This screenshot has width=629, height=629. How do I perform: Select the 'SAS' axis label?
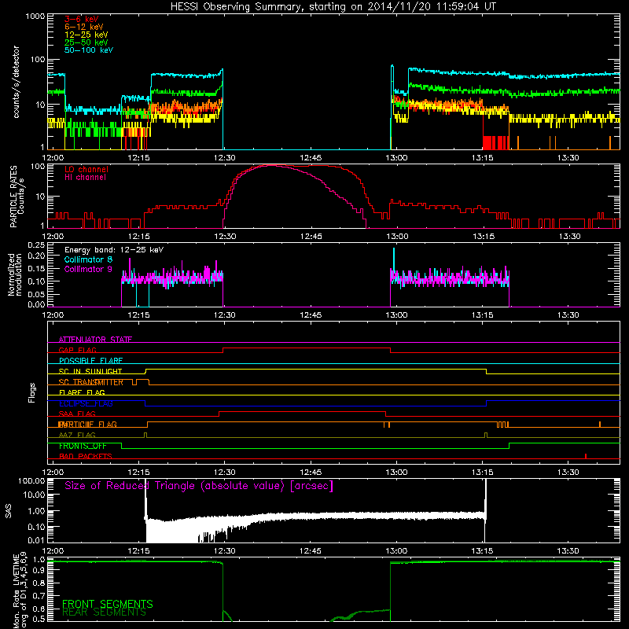coord(8,510)
